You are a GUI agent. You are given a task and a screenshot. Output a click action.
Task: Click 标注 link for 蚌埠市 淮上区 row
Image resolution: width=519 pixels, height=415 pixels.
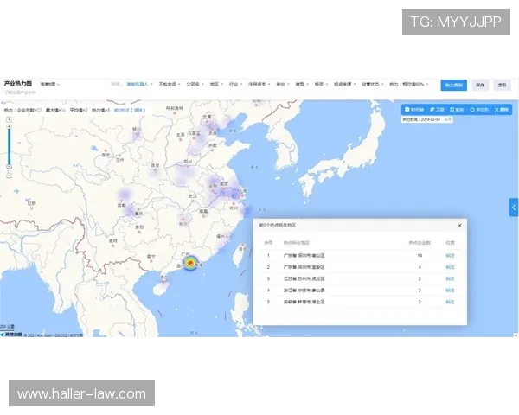click(450, 302)
